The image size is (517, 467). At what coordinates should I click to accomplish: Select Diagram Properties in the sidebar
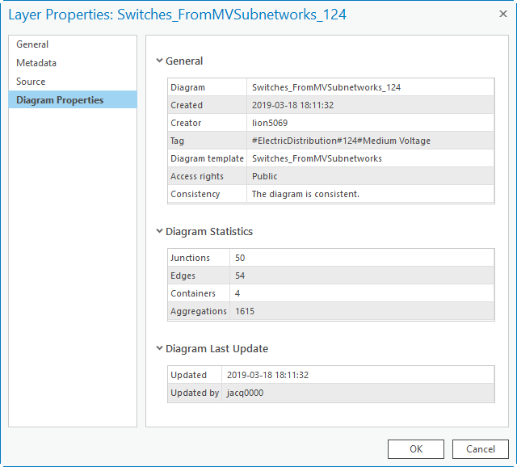(x=60, y=100)
